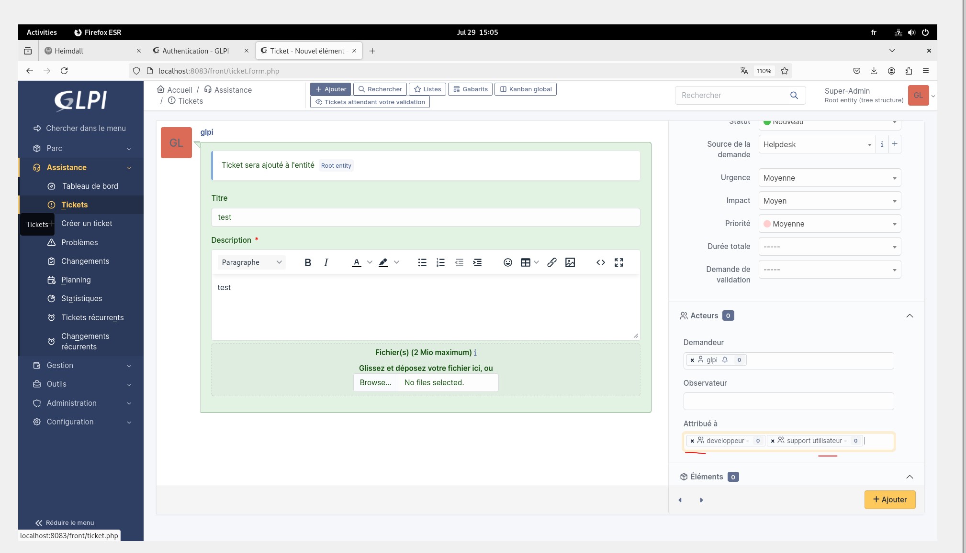Open Créer un ticket menu entry
The image size is (966, 553).
click(87, 223)
